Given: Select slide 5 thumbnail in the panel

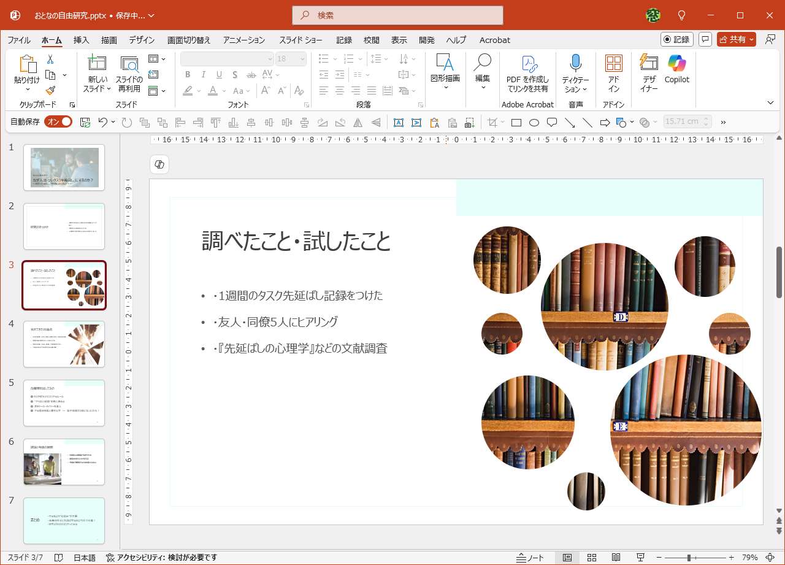Looking at the screenshot, I should (64, 403).
